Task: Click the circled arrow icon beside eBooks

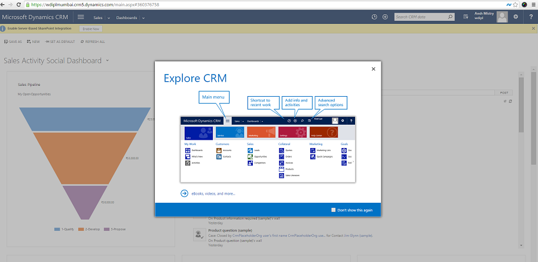Action: click(x=185, y=193)
